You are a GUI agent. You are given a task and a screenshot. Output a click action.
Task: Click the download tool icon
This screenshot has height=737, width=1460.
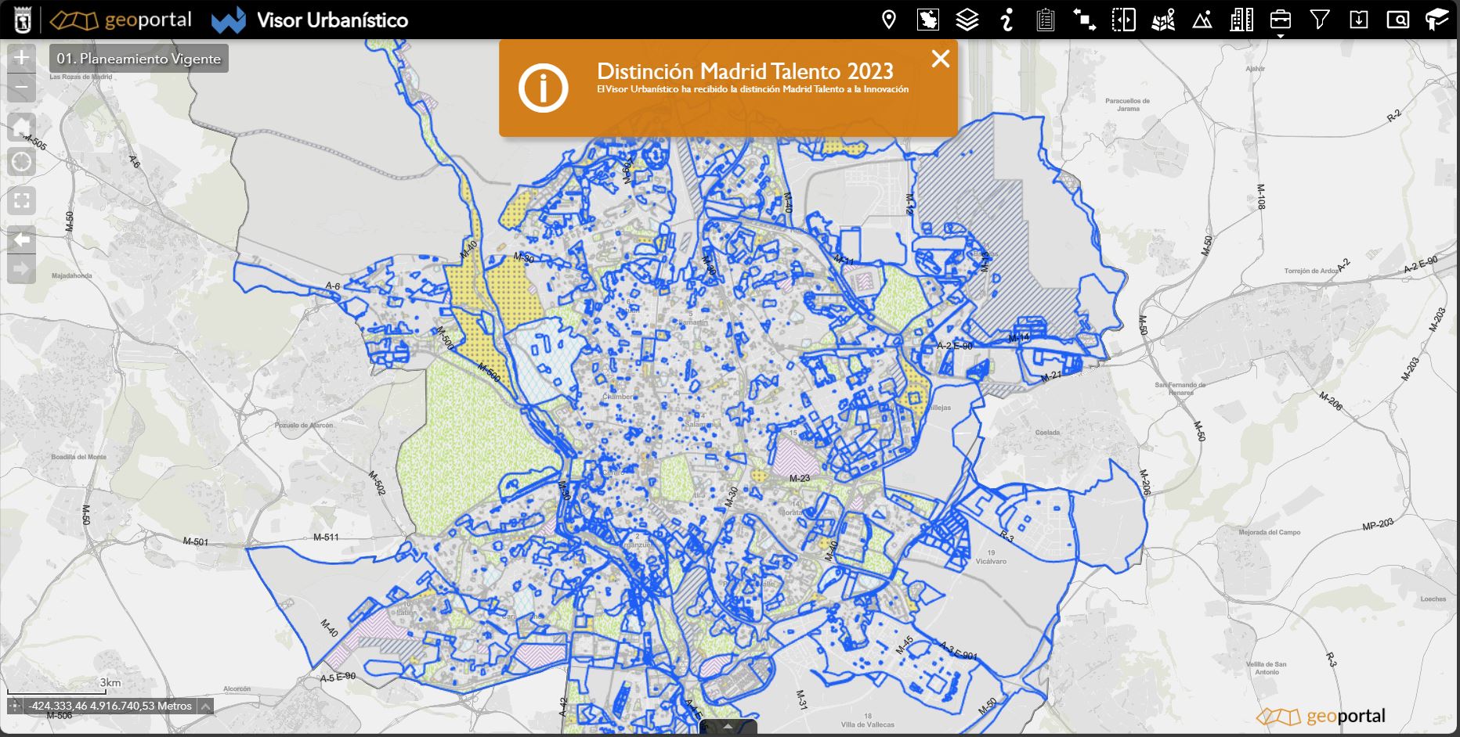pyautogui.click(x=1361, y=20)
